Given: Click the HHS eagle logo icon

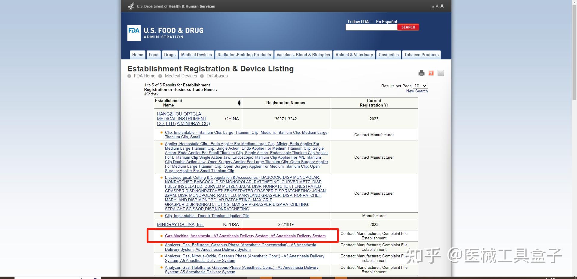Looking at the screenshot, I should (x=131, y=6).
